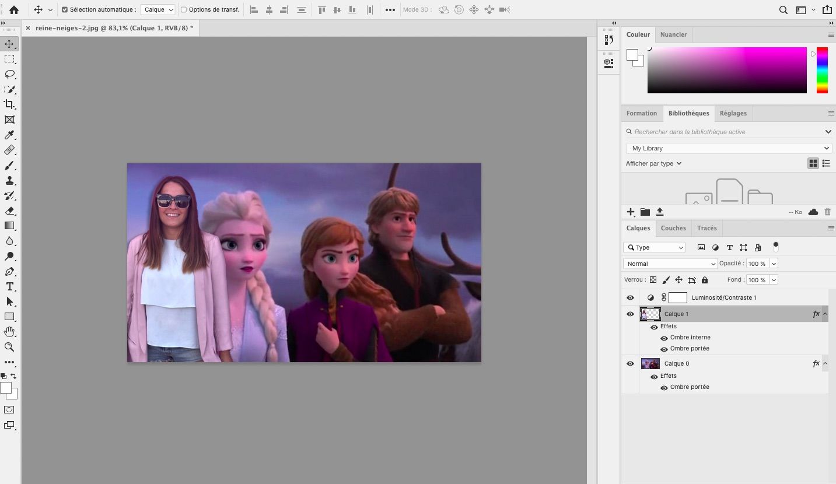Select the Lasso tool
This screenshot has height=484, width=836.
(9, 74)
